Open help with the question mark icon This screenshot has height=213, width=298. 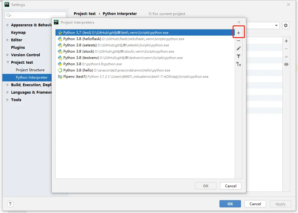(10, 204)
